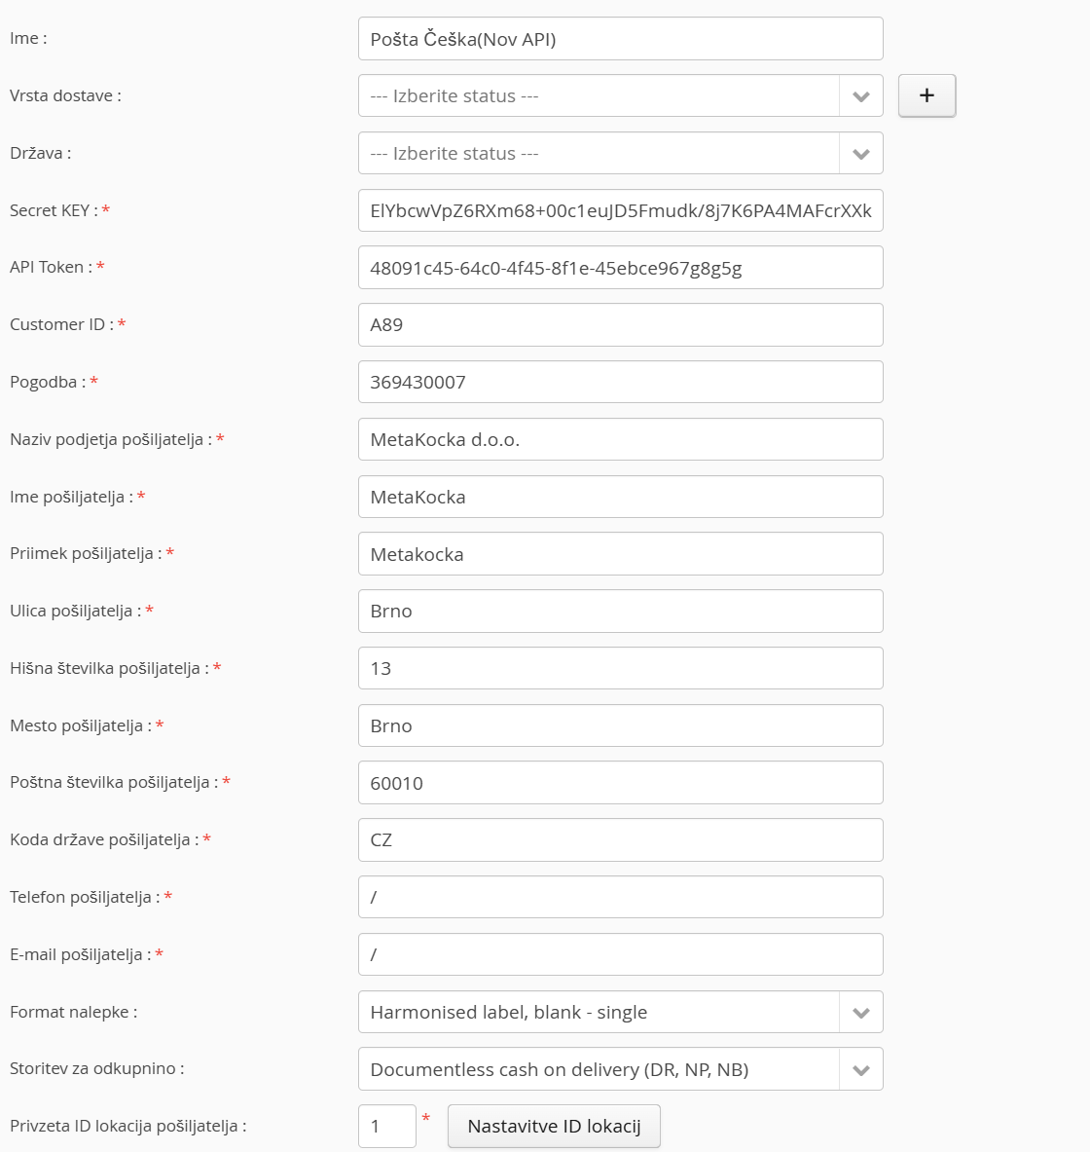The width and height of the screenshot is (1090, 1152).
Task: Select the Vrsta dostave 'Izberite status' combo box
Action: tap(621, 95)
